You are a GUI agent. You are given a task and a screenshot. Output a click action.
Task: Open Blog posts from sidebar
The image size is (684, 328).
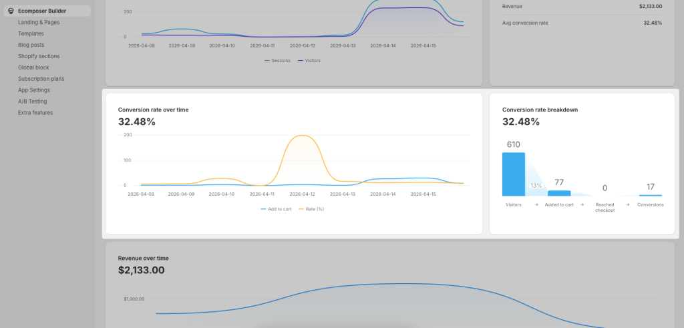pos(31,45)
